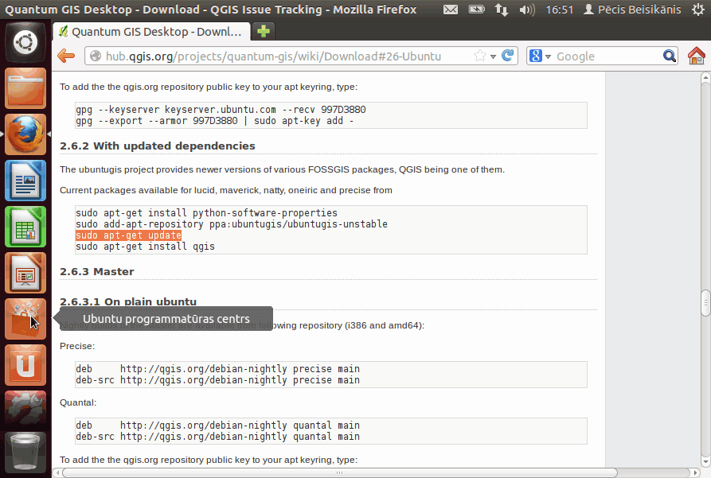The image size is (711, 478).
Task: Click the 'gpg --keyserver keyserver.ubuntu.com' line
Action: tap(221, 110)
